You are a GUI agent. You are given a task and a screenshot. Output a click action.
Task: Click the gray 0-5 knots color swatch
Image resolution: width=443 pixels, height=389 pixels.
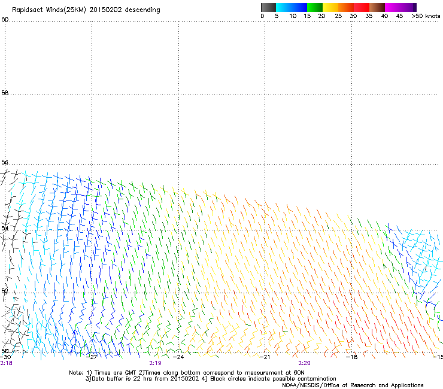pos(268,7)
